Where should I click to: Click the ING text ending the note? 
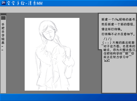[107, 61]
